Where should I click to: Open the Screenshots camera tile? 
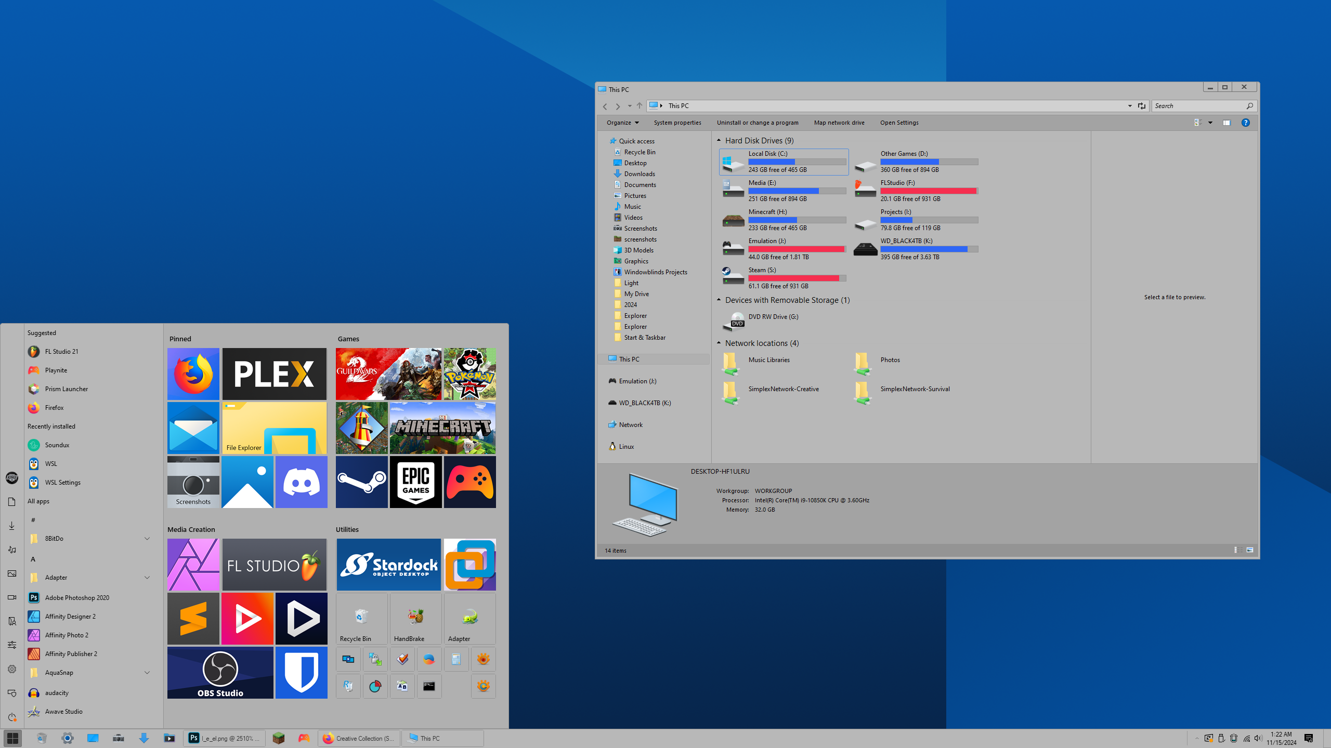click(x=193, y=482)
